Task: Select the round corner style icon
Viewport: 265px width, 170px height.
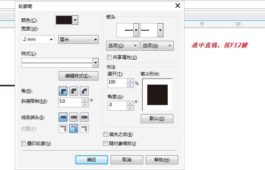Action: [74, 91]
